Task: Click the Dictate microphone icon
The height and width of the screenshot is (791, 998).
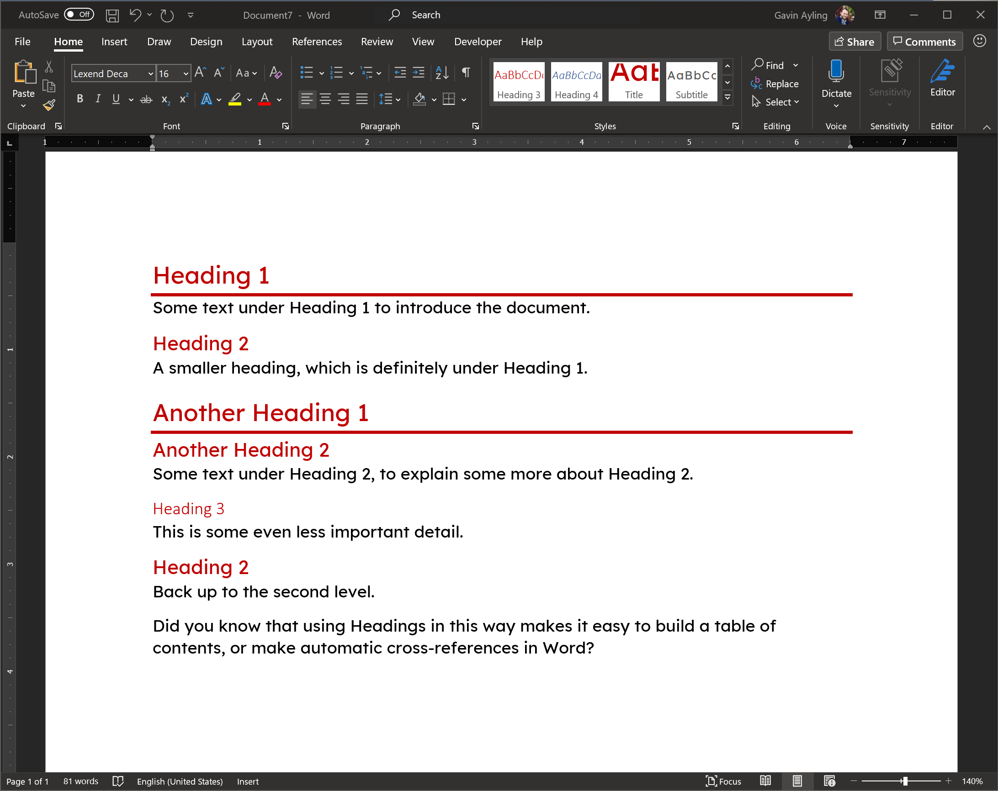Action: point(836,71)
